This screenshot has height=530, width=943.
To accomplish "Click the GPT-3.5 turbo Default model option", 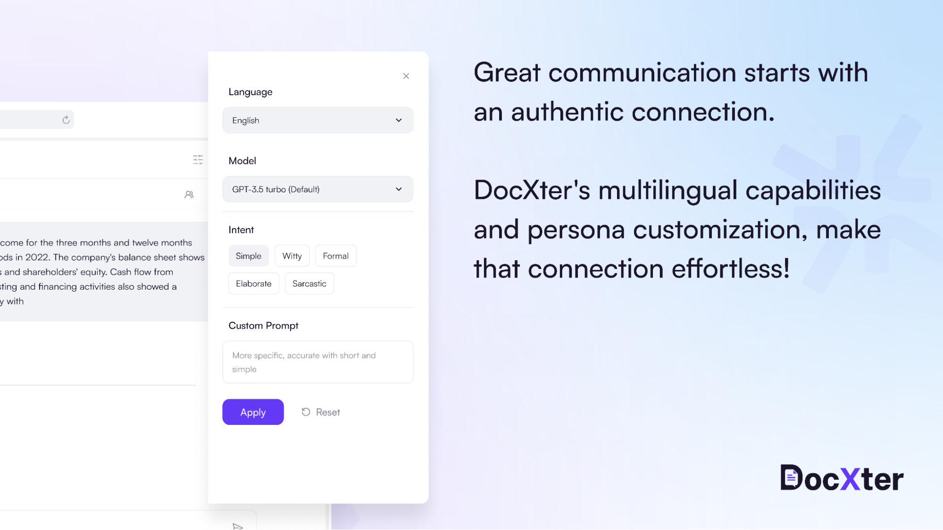I will pos(317,189).
